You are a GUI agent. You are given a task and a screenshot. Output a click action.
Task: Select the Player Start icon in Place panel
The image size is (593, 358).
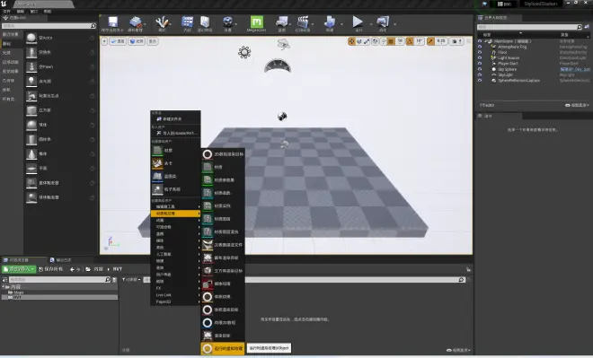31,96
